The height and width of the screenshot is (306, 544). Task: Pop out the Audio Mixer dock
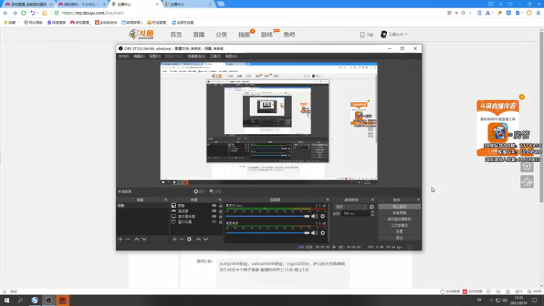(x=328, y=200)
